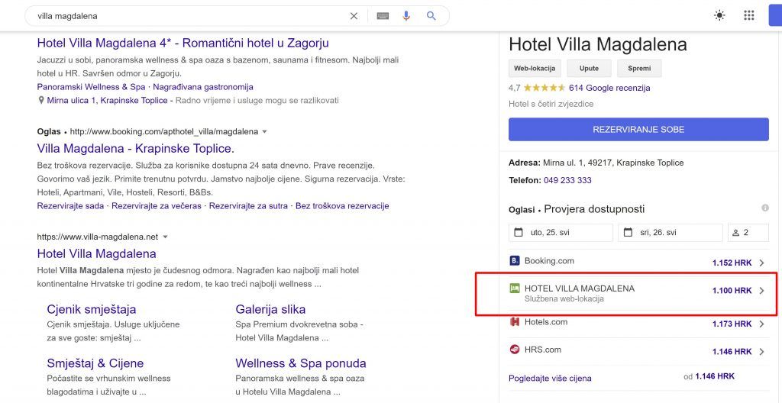
Task: Open the Booking.com price listing
Action: tap(638, 262)
